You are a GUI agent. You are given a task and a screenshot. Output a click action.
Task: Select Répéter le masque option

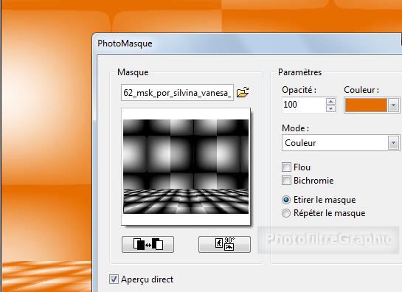(286, 213)
